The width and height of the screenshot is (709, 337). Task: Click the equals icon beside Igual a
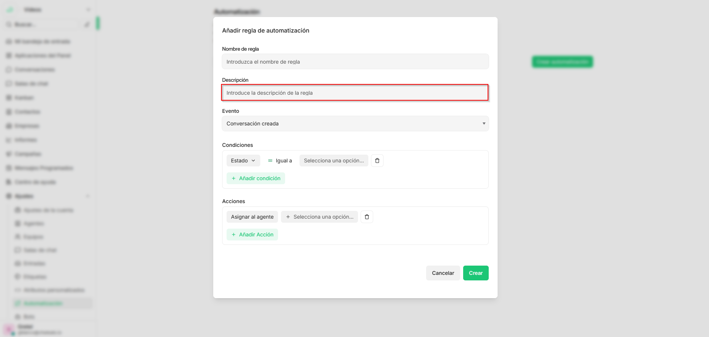[x=270, y=161]
